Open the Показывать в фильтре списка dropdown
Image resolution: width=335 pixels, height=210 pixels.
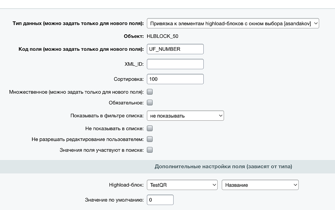click(x=185, y=115)
